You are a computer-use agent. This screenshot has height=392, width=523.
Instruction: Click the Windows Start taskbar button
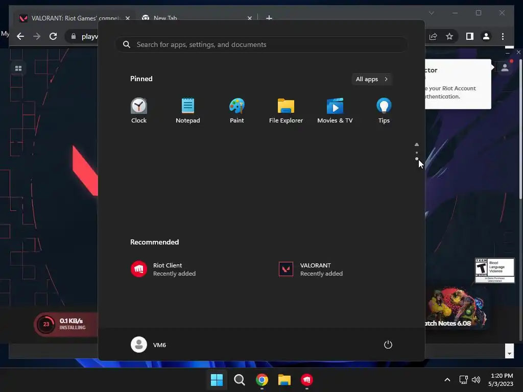coord(217,380)
